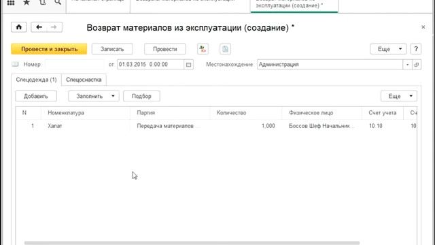
Task: Open Местонахождение item form icon
Action: pyautogui.click(x=417, y=65)
